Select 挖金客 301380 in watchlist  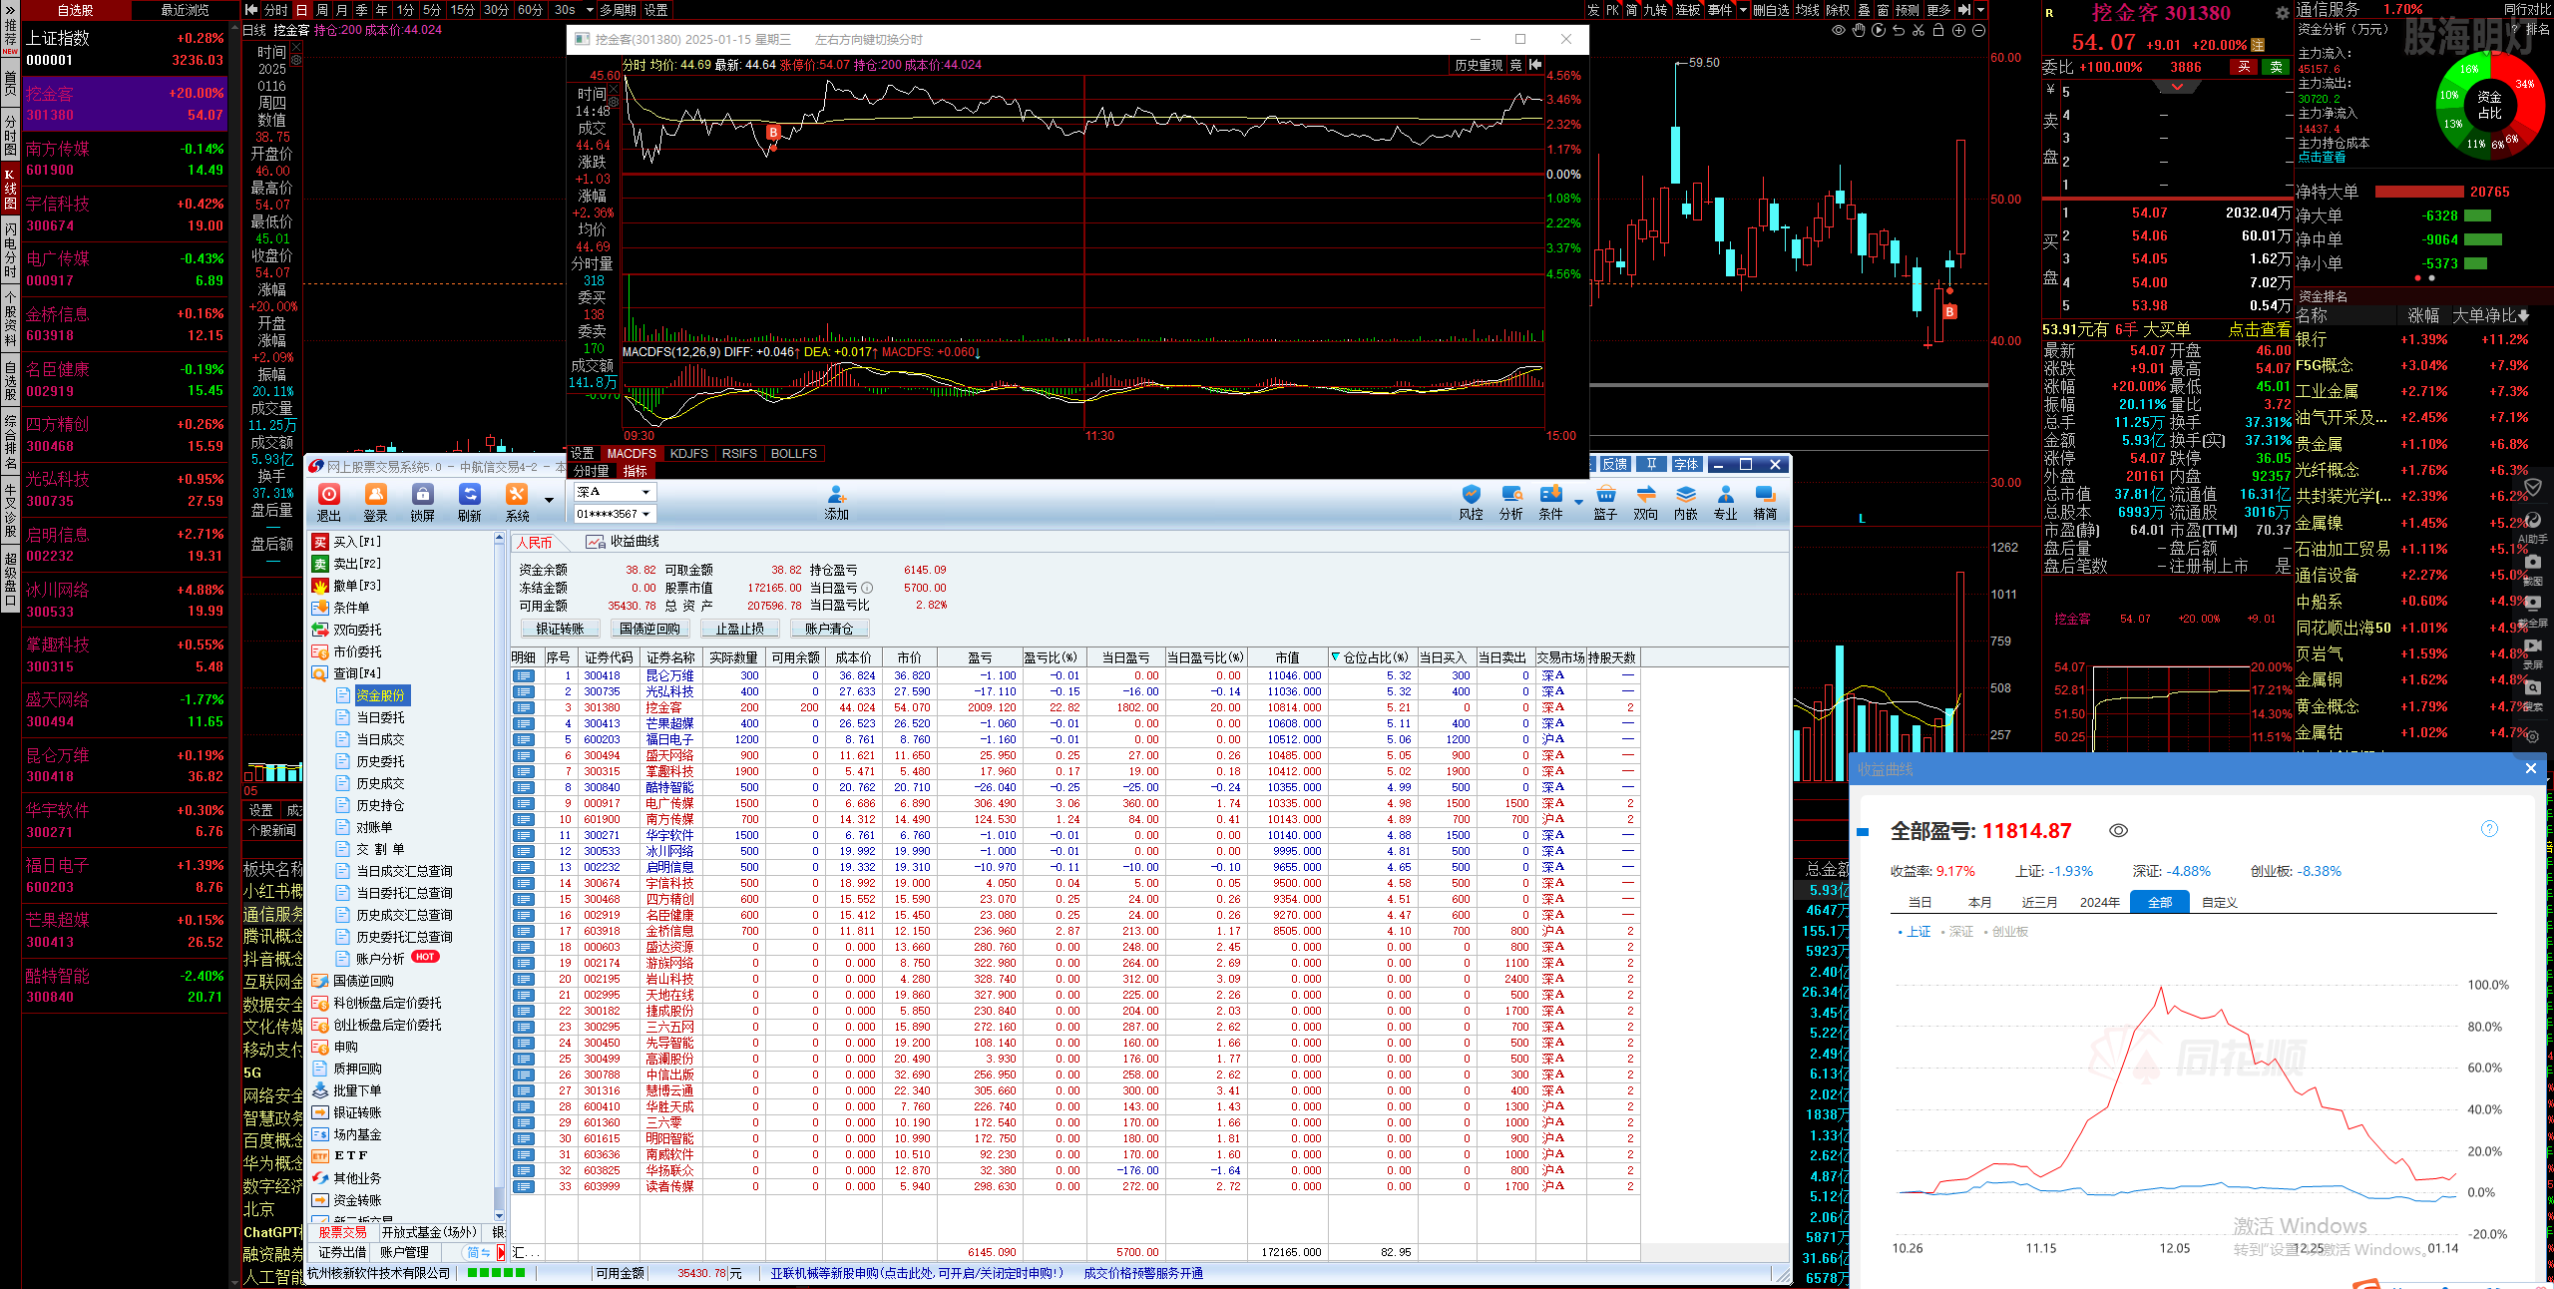pyautogui.click(x=125, y=104)
